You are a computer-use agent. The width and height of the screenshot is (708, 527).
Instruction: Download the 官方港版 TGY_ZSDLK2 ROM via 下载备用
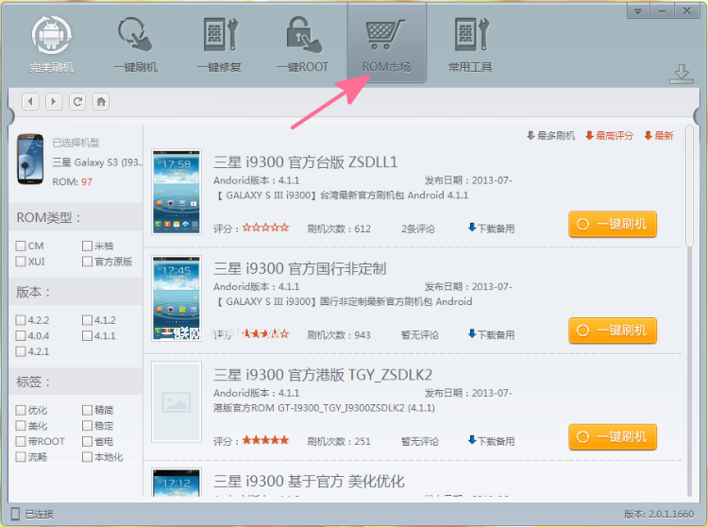491,441
